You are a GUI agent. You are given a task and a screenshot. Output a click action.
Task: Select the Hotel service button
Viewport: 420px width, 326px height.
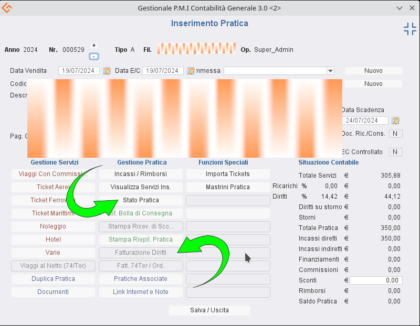52,240
